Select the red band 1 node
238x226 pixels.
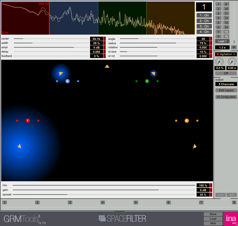click(x=28, y=121)
